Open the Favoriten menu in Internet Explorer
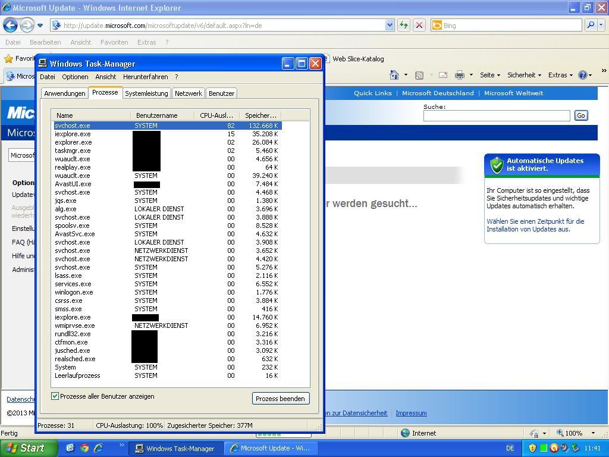The height and width of the screenshot is (457, 609). click(x=114, y=42)
